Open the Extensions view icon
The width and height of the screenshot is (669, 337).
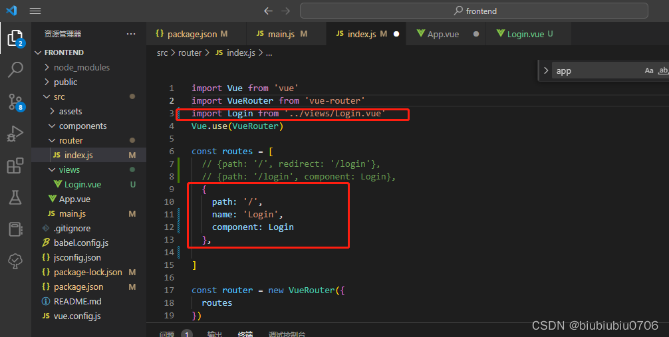(15, 166)
